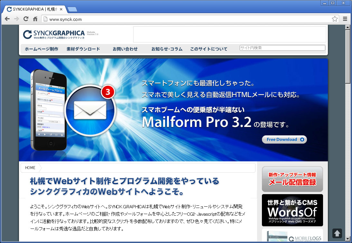Open the WordsOf CMS banner
Image resolution: width=352 pixels, height=243 pixels.
pyautogui.click(x=292, y=210)
